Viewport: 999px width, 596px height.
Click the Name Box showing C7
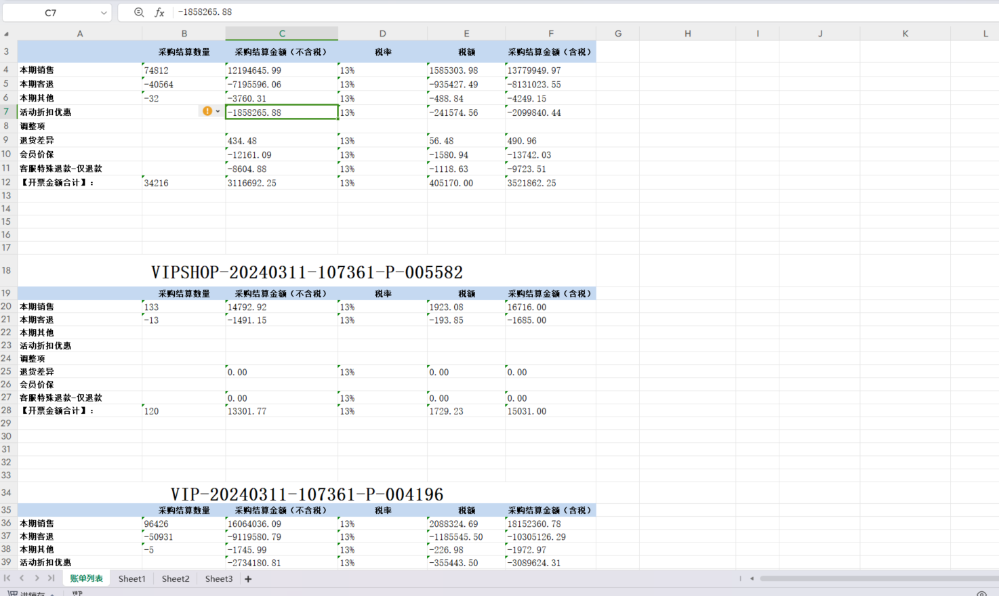(x=51, y=13)
